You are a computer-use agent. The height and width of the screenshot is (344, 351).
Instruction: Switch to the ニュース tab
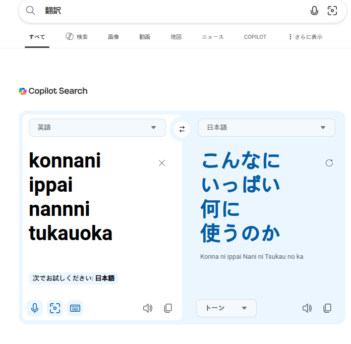coord(212,37)
